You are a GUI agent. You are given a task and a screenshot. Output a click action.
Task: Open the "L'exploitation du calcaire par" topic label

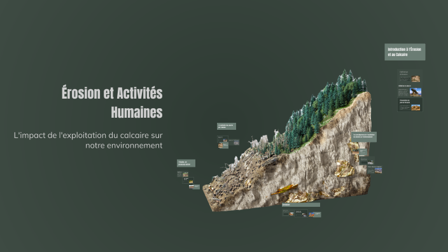pos(227,126)
